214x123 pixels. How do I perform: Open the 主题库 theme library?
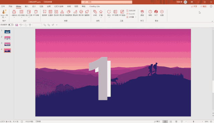pos(50,13)
